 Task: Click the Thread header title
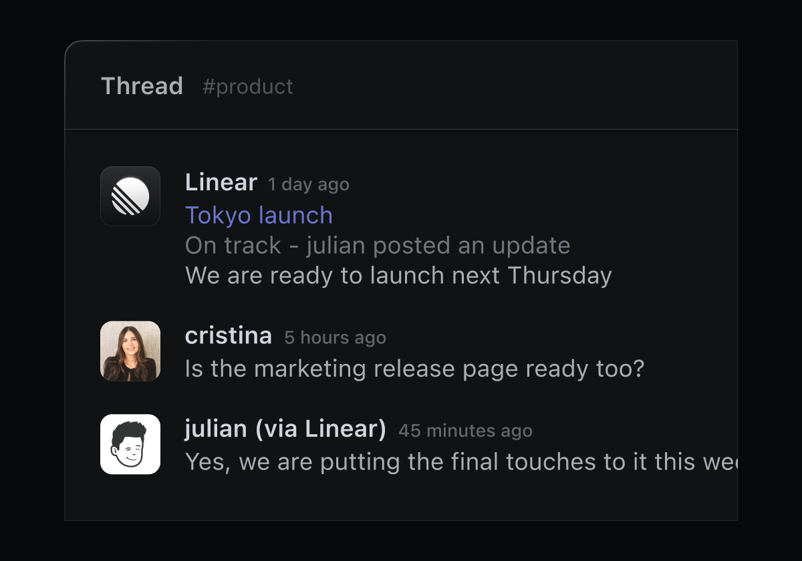pos(142,86)
